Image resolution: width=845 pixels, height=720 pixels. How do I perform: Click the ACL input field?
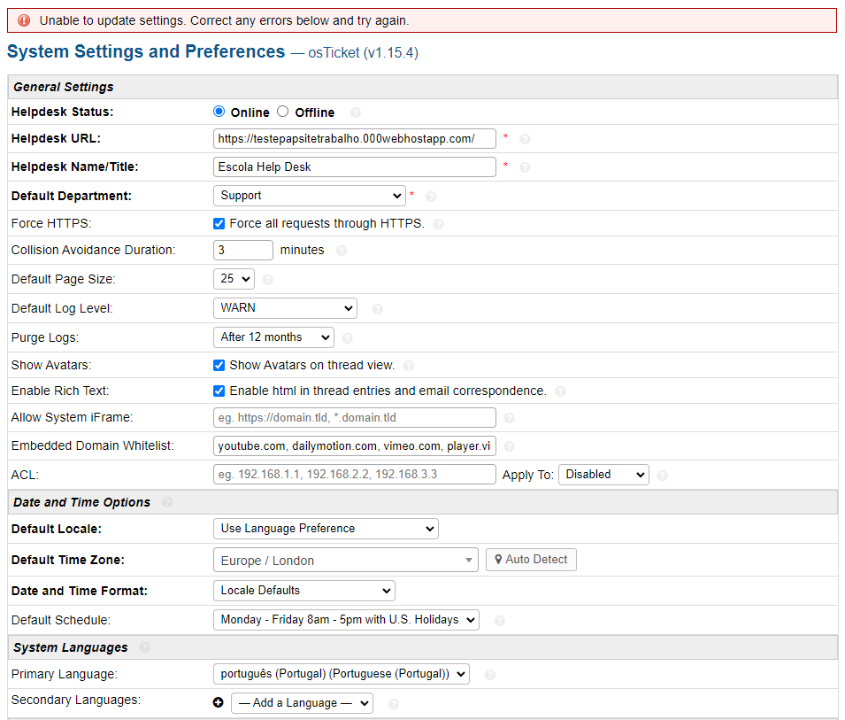tap(354, 474)
